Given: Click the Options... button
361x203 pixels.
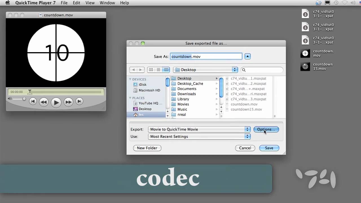Looking at the screenshot, I should click(x=266, y=129).
